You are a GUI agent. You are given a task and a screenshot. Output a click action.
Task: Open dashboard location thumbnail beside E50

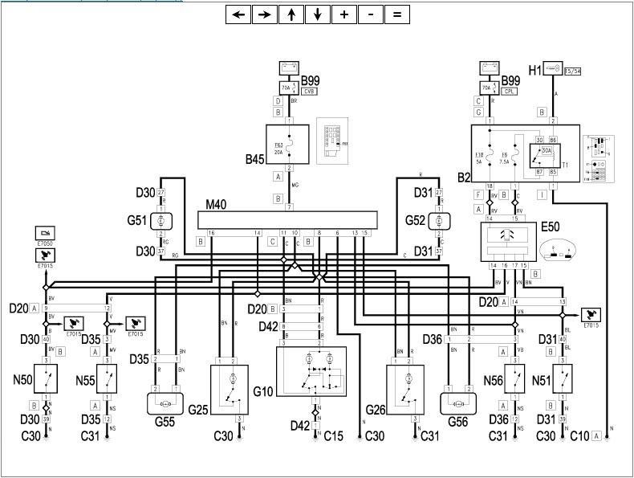coord(558,251)
